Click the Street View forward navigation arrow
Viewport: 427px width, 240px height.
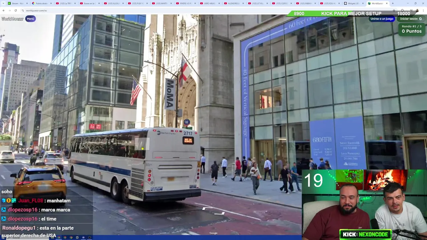(214, 211)
